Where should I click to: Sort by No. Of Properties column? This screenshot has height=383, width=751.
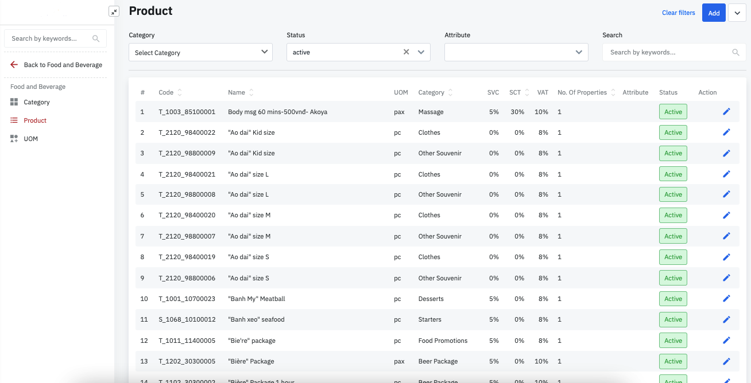pos(613,92)
